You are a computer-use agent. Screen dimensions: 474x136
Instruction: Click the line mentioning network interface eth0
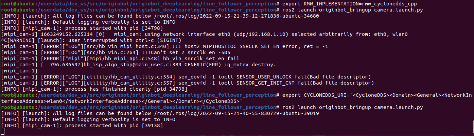tap(204, 34)
